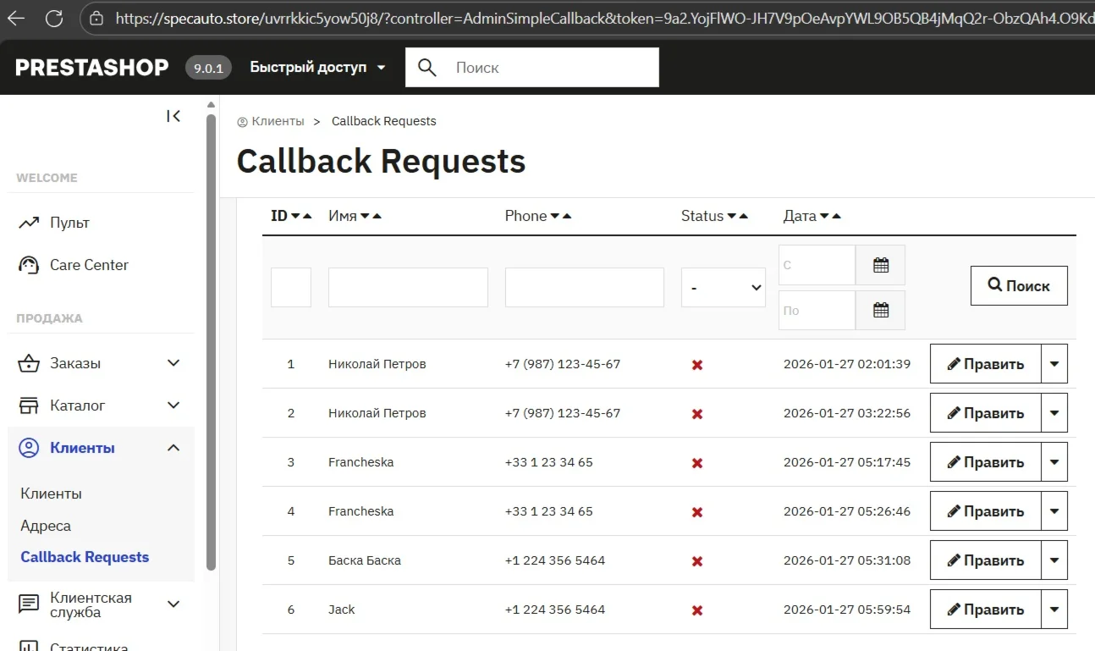
Task: Select the Care Center headset icon
Action: pos(30,264)
